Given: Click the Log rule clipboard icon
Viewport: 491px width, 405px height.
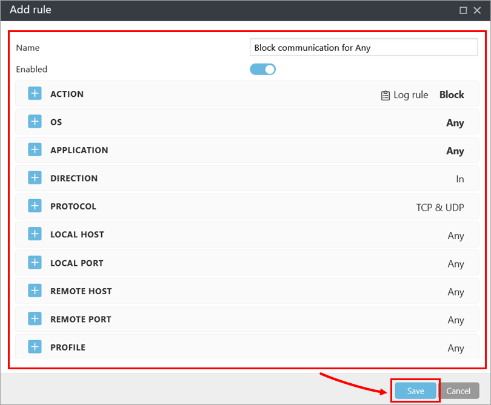Looking at the screenshot, I should click(386, 95).
